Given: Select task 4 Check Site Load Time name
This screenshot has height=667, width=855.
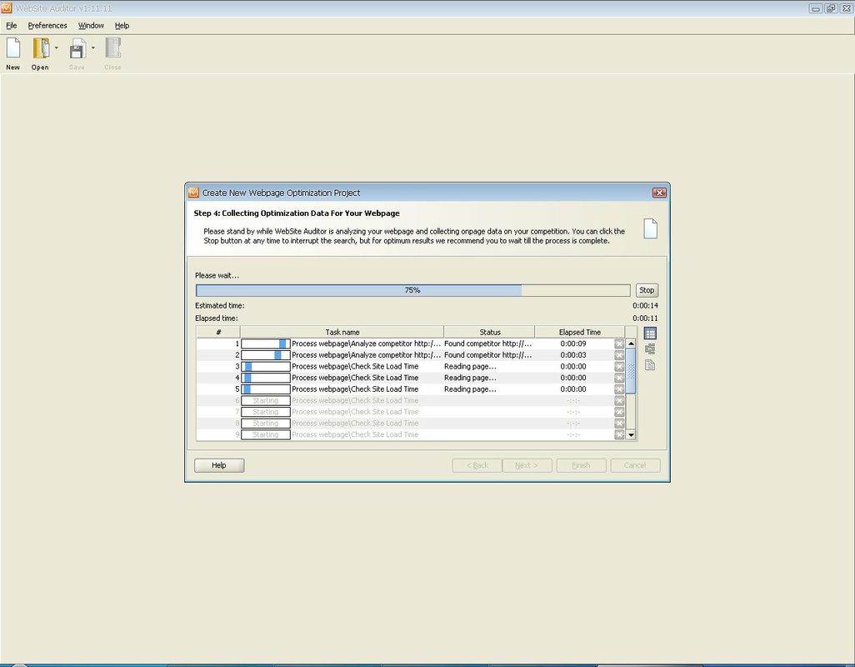Looking at the screenshot, I should point(355,378).
